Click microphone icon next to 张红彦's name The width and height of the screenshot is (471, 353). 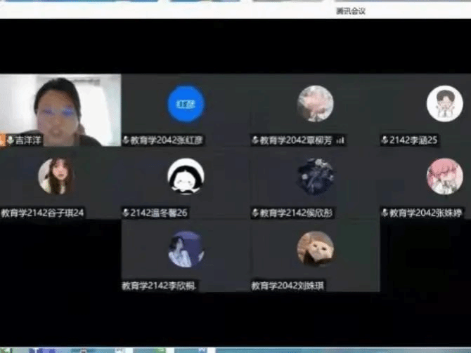127,140
